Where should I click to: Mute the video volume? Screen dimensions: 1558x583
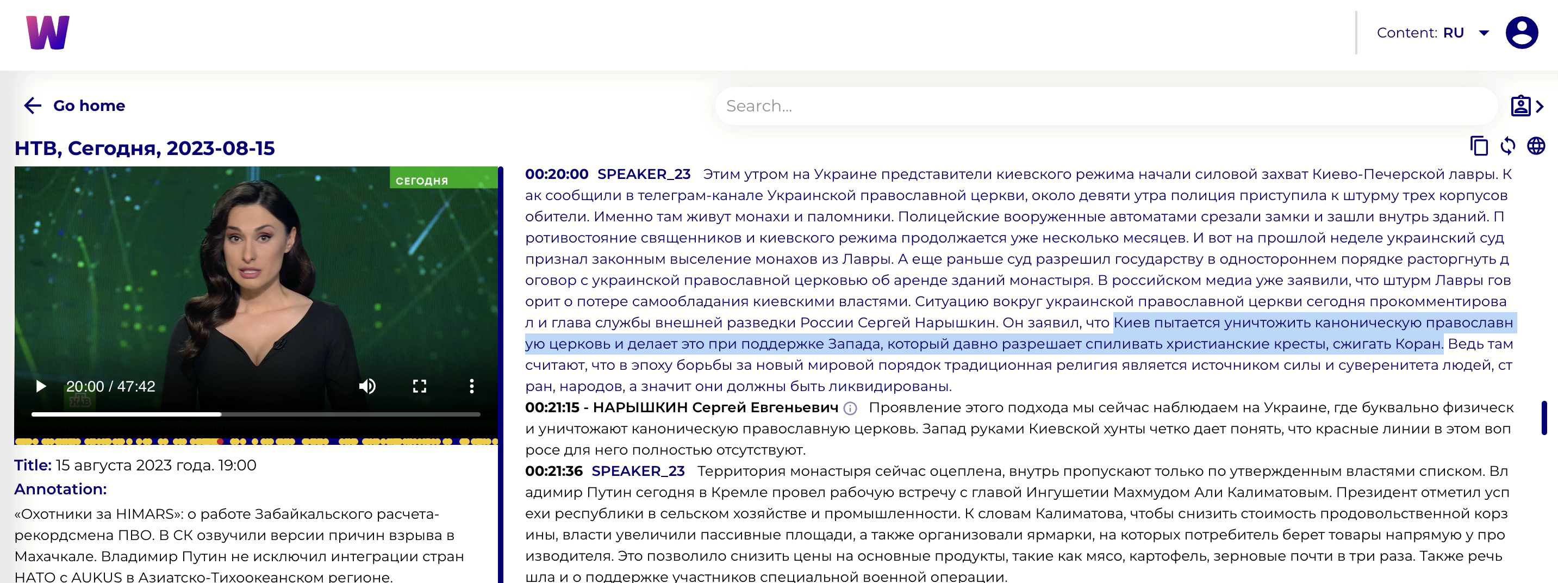point(367,386)
